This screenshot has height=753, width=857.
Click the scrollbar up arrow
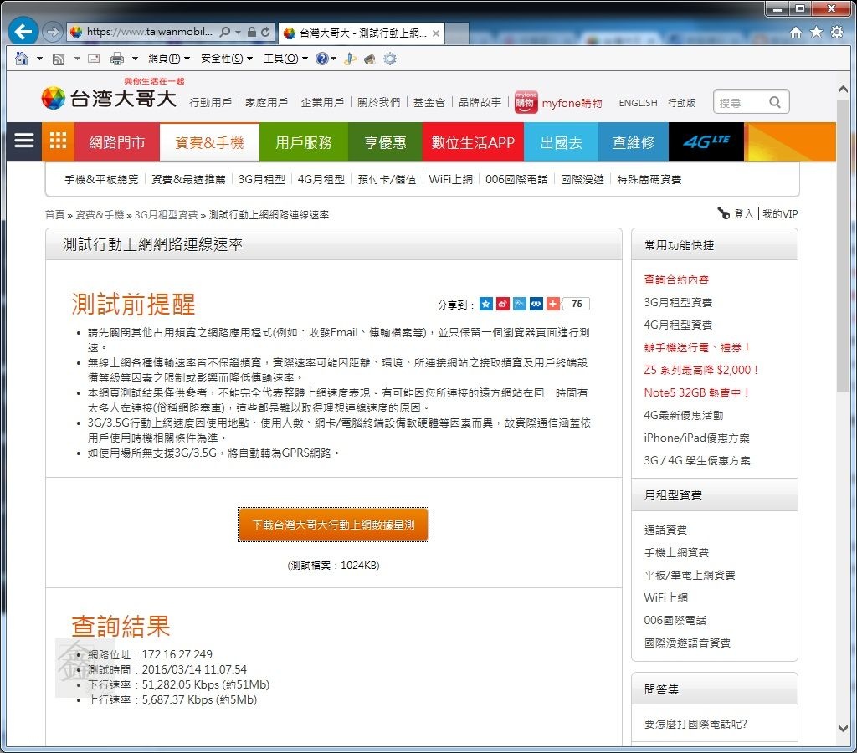(843, 89)
